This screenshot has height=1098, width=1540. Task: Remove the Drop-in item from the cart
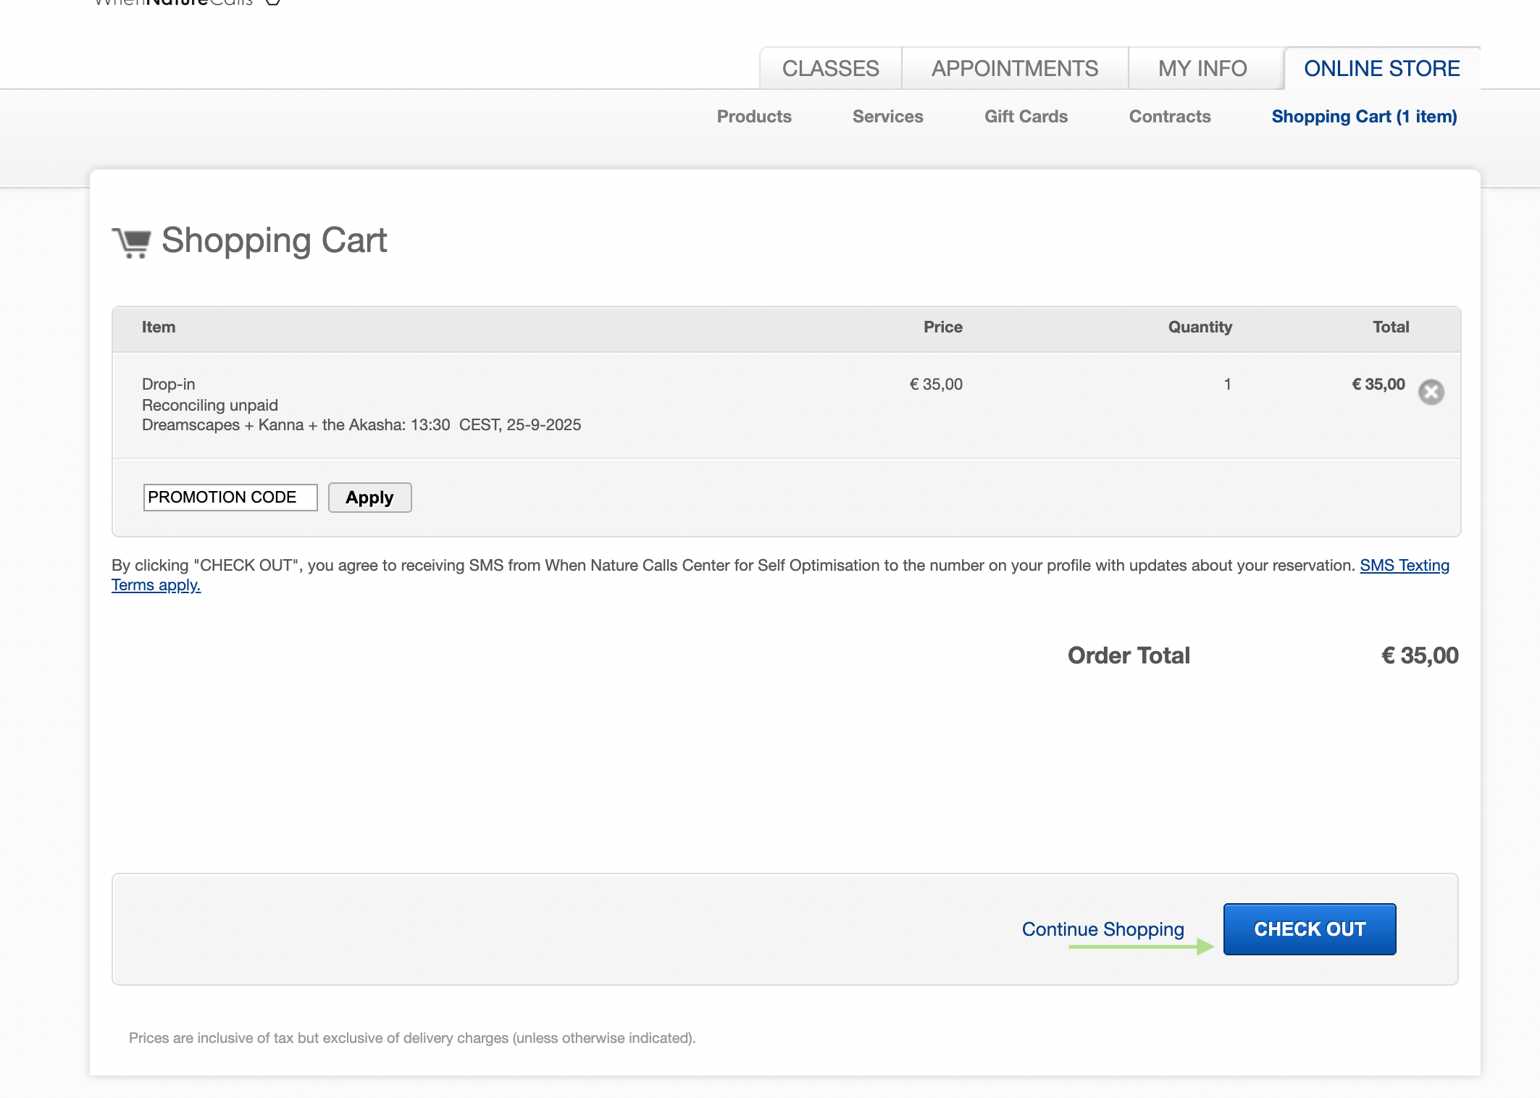(x=1431, y=392)
